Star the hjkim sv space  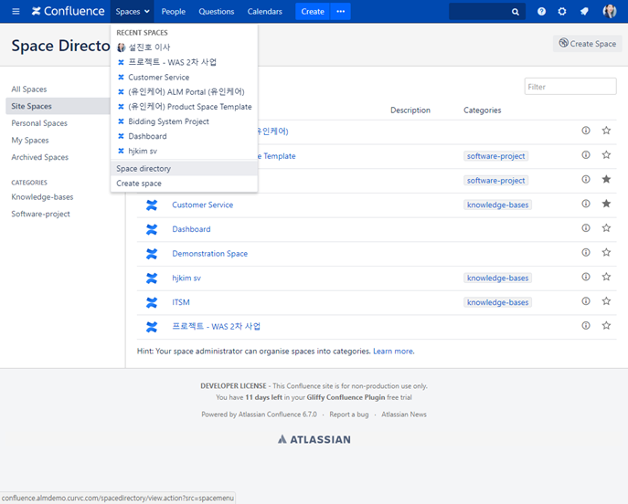coord(606,278)
